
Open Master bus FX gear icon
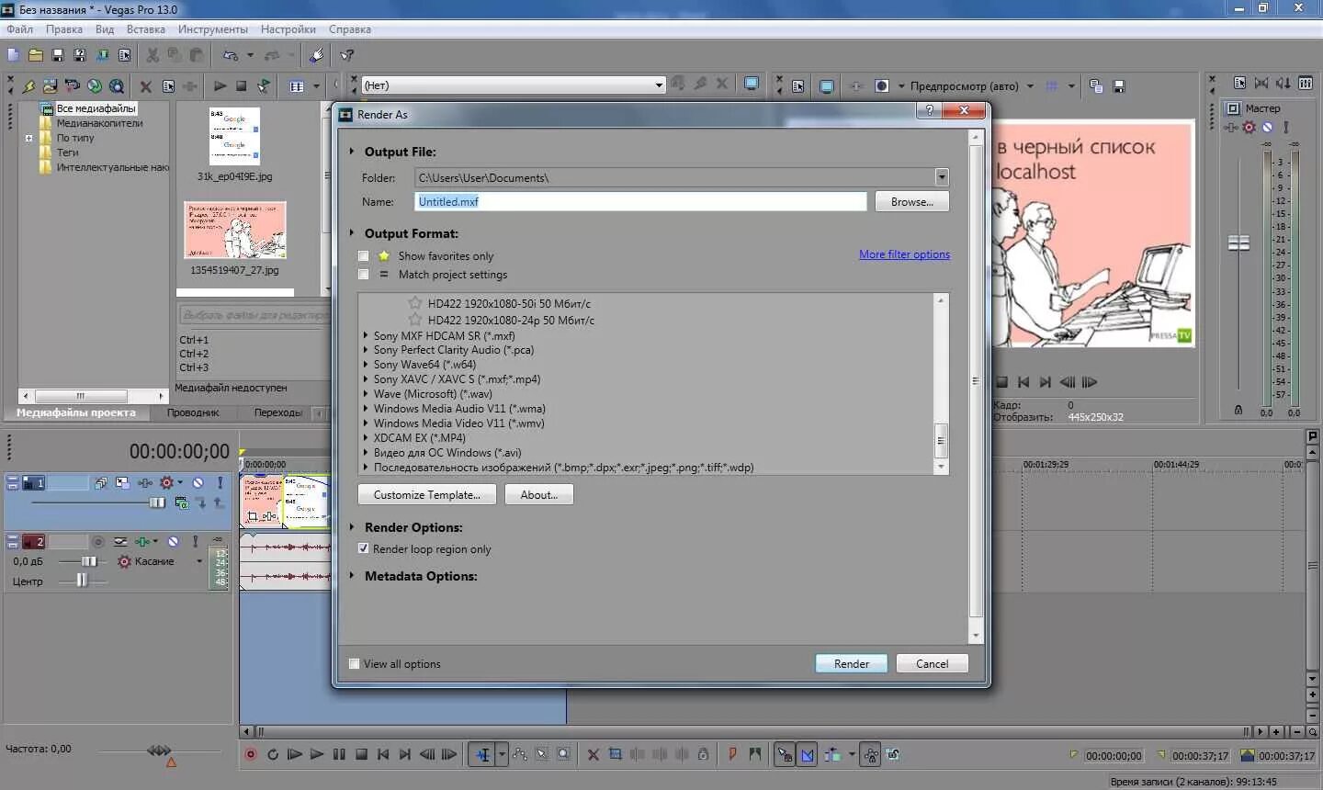pyautogui.click(x=1249, y=128)
